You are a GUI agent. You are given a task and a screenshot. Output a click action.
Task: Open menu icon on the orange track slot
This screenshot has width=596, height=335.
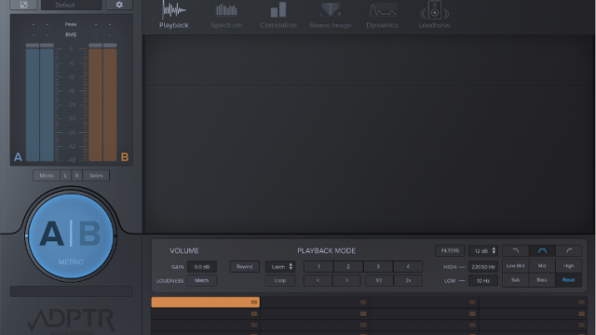(254, 302)
